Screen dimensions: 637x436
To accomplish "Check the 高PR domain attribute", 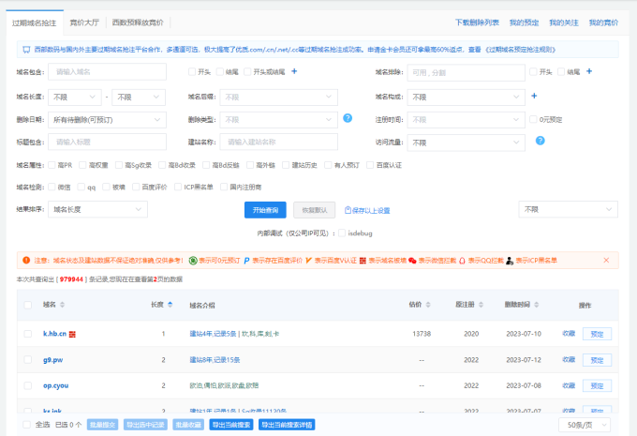I will point(52,165).
